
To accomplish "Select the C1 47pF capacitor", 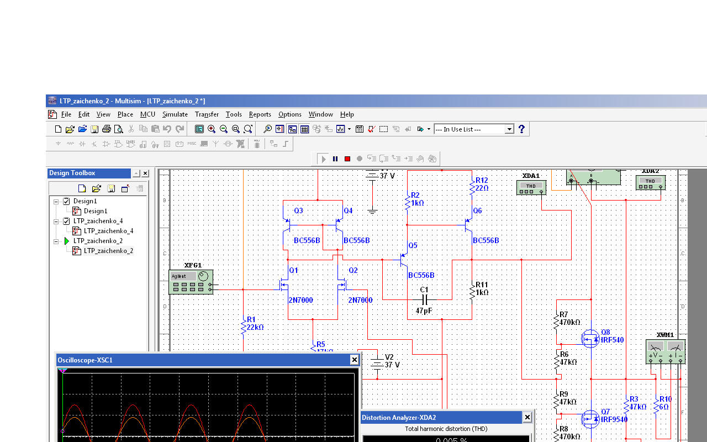I will [424, 299].
